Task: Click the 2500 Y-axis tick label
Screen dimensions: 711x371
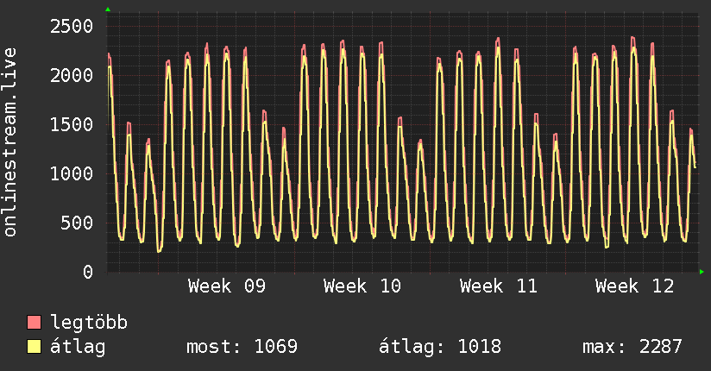Action: click(70, 26)
